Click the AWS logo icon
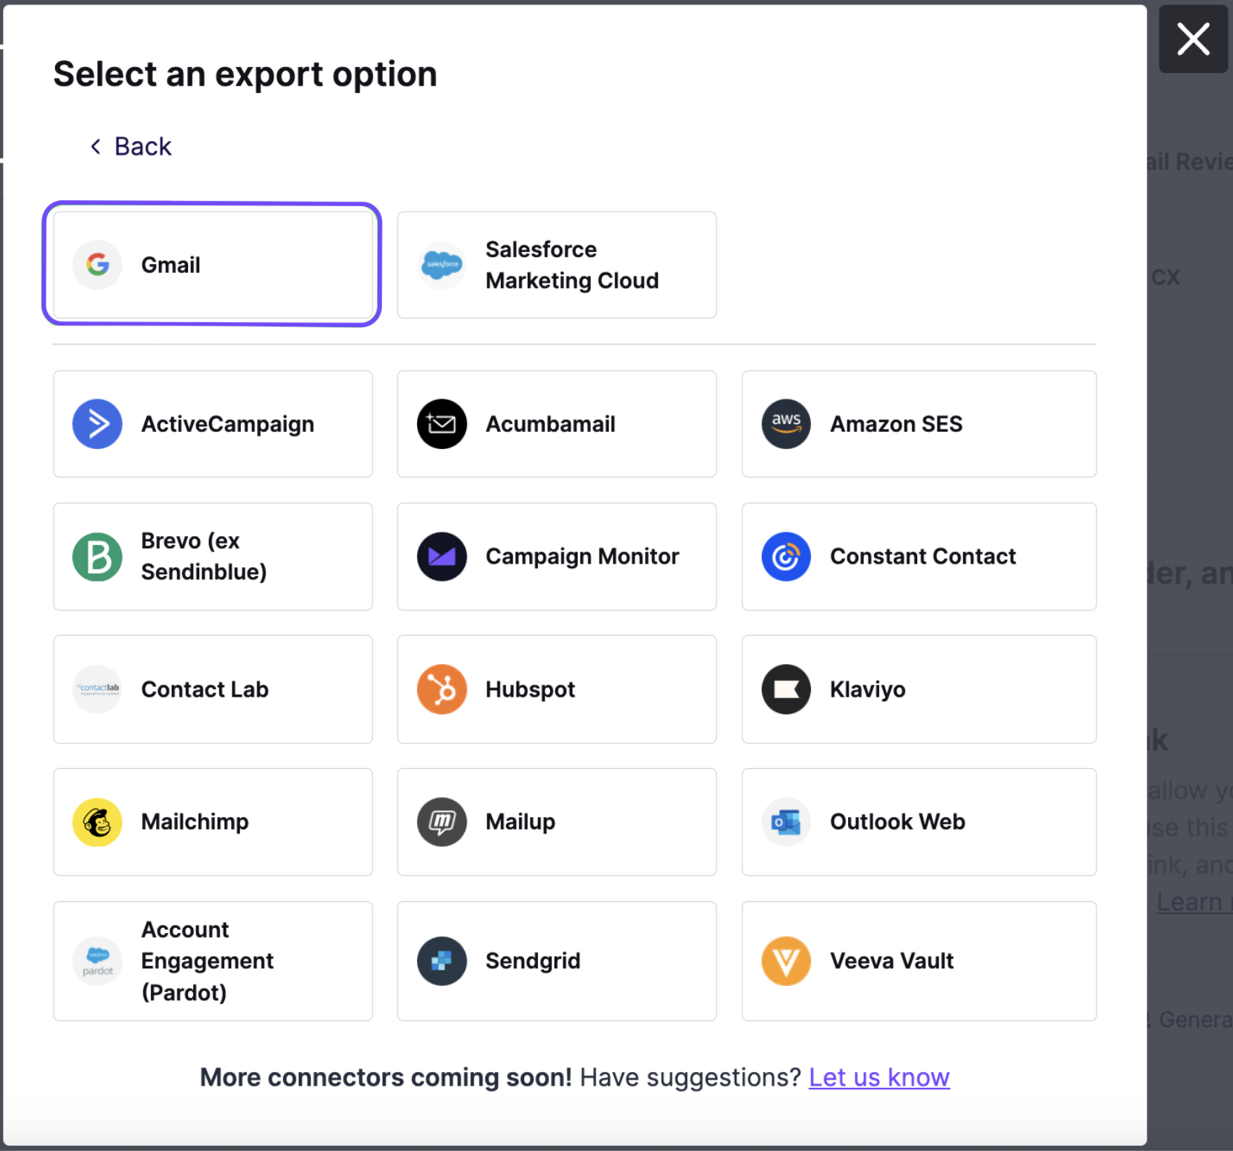 coord(786,424)
